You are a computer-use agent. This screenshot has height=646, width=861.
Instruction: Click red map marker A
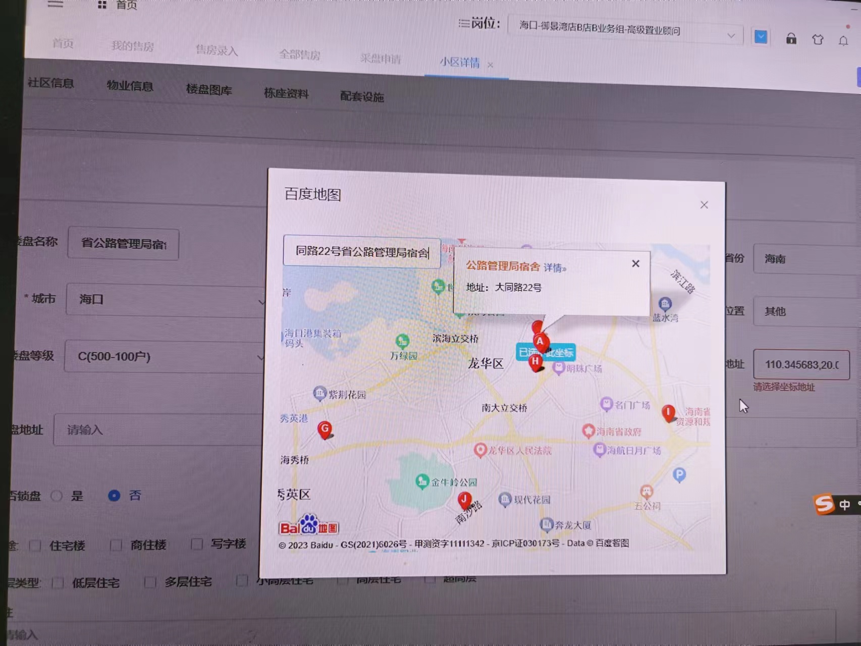coord(540,342)
